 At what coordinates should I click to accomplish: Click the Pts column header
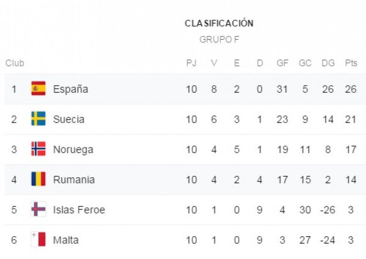(351, 63)
